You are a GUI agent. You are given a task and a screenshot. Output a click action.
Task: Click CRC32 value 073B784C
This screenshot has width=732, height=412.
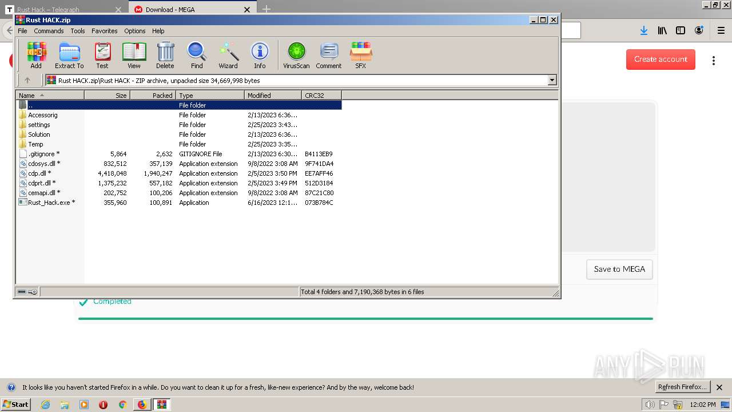(x=319, y=203)
